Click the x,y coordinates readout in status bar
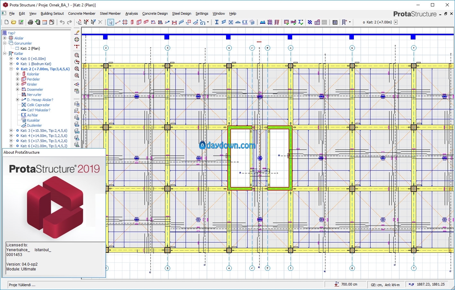Image resolution: width=455 pixels, height=290 pixels. 427,284
